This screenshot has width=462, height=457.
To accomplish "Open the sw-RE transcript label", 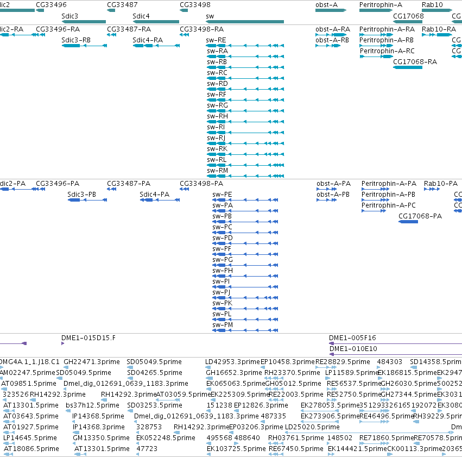I will click(x=216, y=40).
